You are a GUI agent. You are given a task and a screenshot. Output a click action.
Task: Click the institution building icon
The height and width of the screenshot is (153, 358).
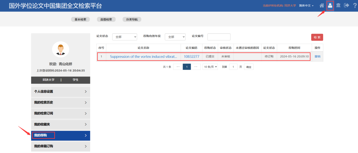pyautogui.click(x=338, y=5)
